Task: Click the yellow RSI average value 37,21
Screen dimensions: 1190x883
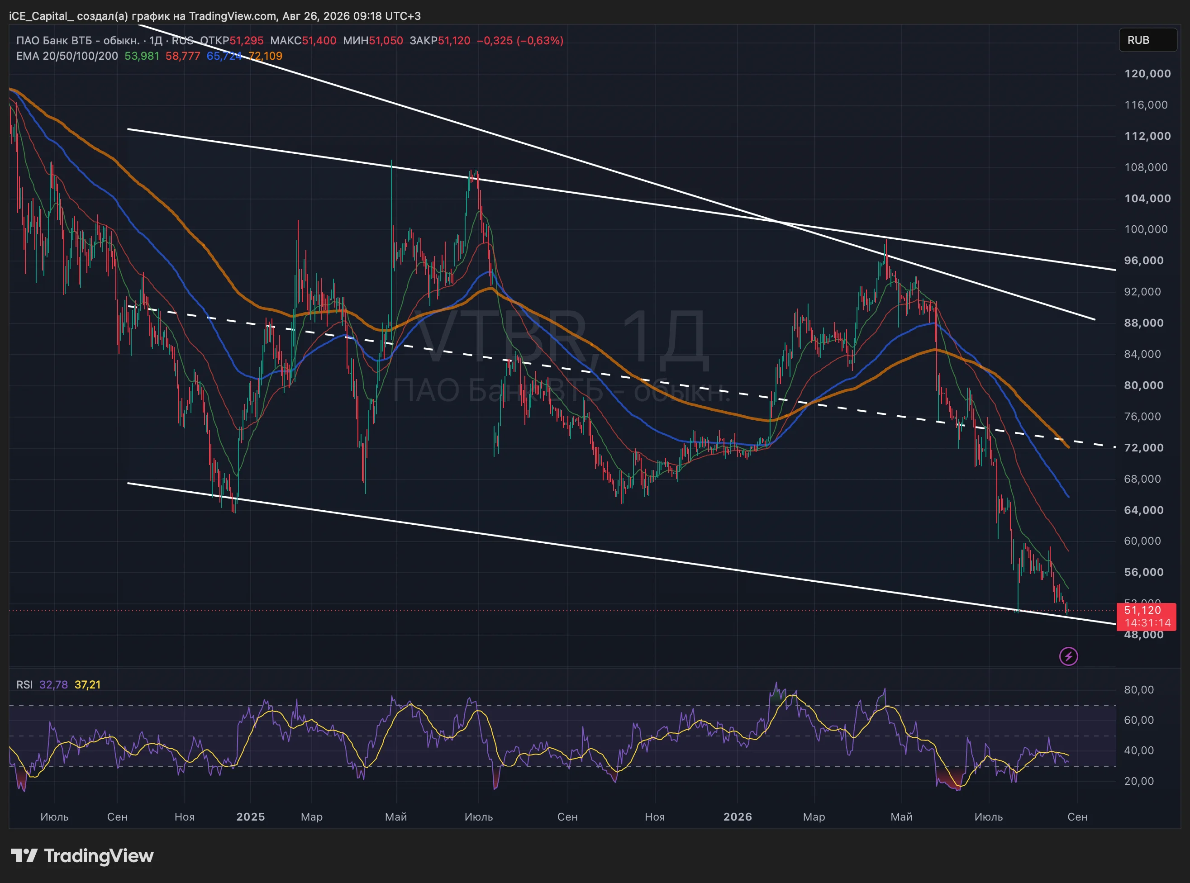Action: point(88,685)
